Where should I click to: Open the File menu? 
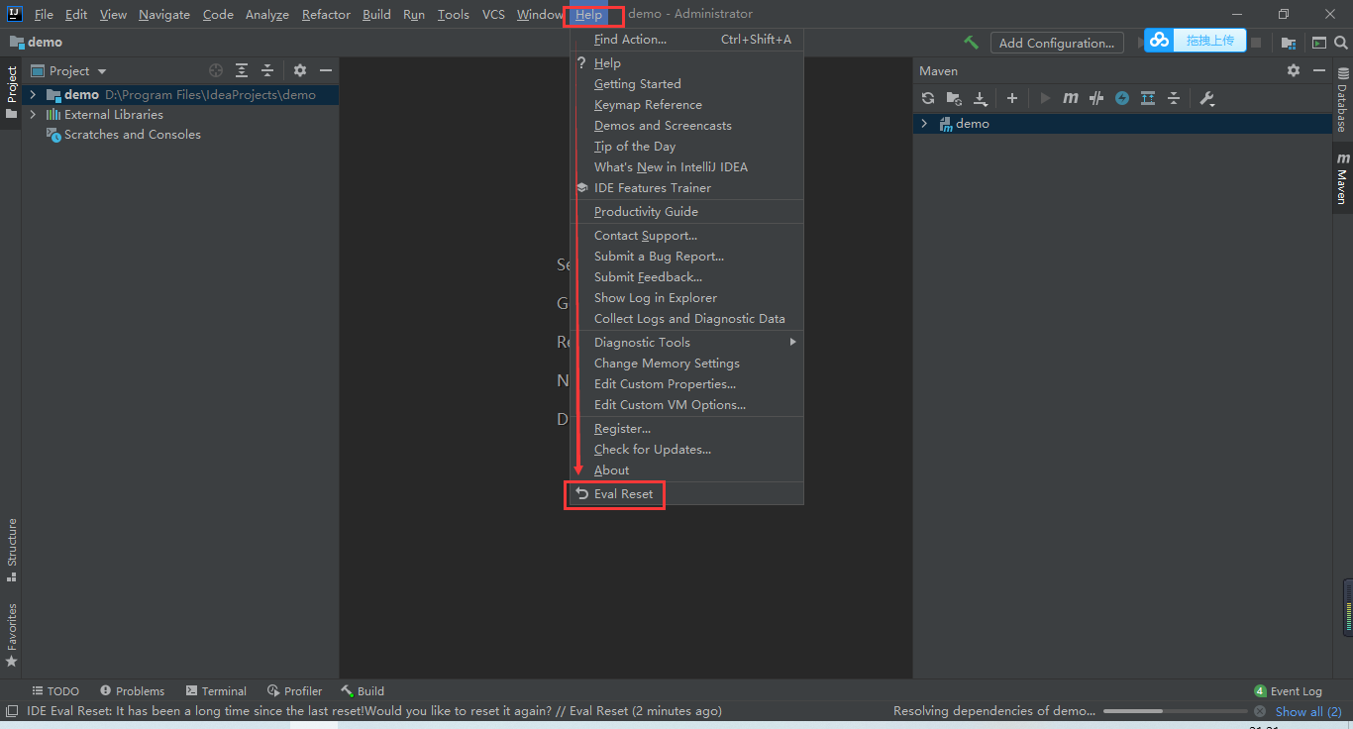coord(44,15)
